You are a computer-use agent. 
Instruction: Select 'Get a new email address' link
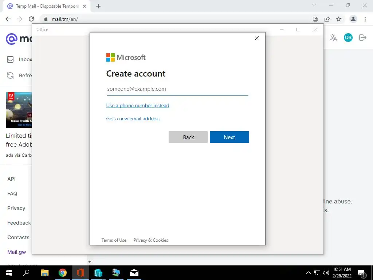click(133, 118)
